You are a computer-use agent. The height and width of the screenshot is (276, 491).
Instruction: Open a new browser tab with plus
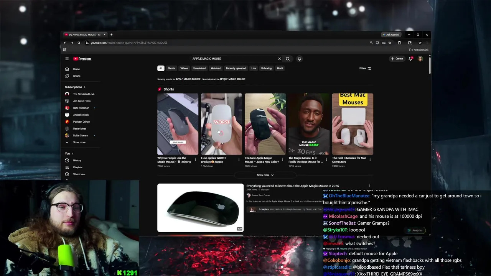(111, 34)
